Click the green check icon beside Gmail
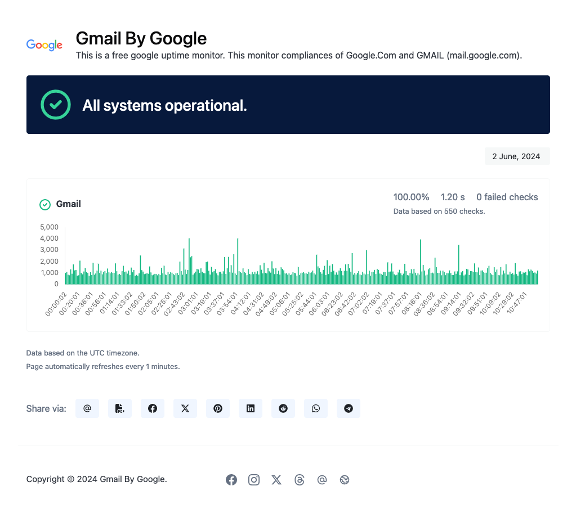The width and height of the screenshot is (576, 513). click(x=45, y=205)
